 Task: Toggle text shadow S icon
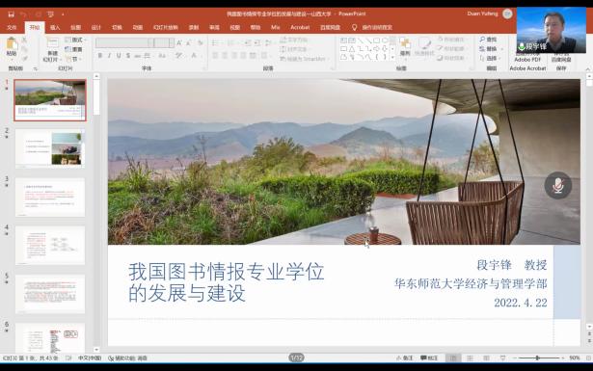128,56
